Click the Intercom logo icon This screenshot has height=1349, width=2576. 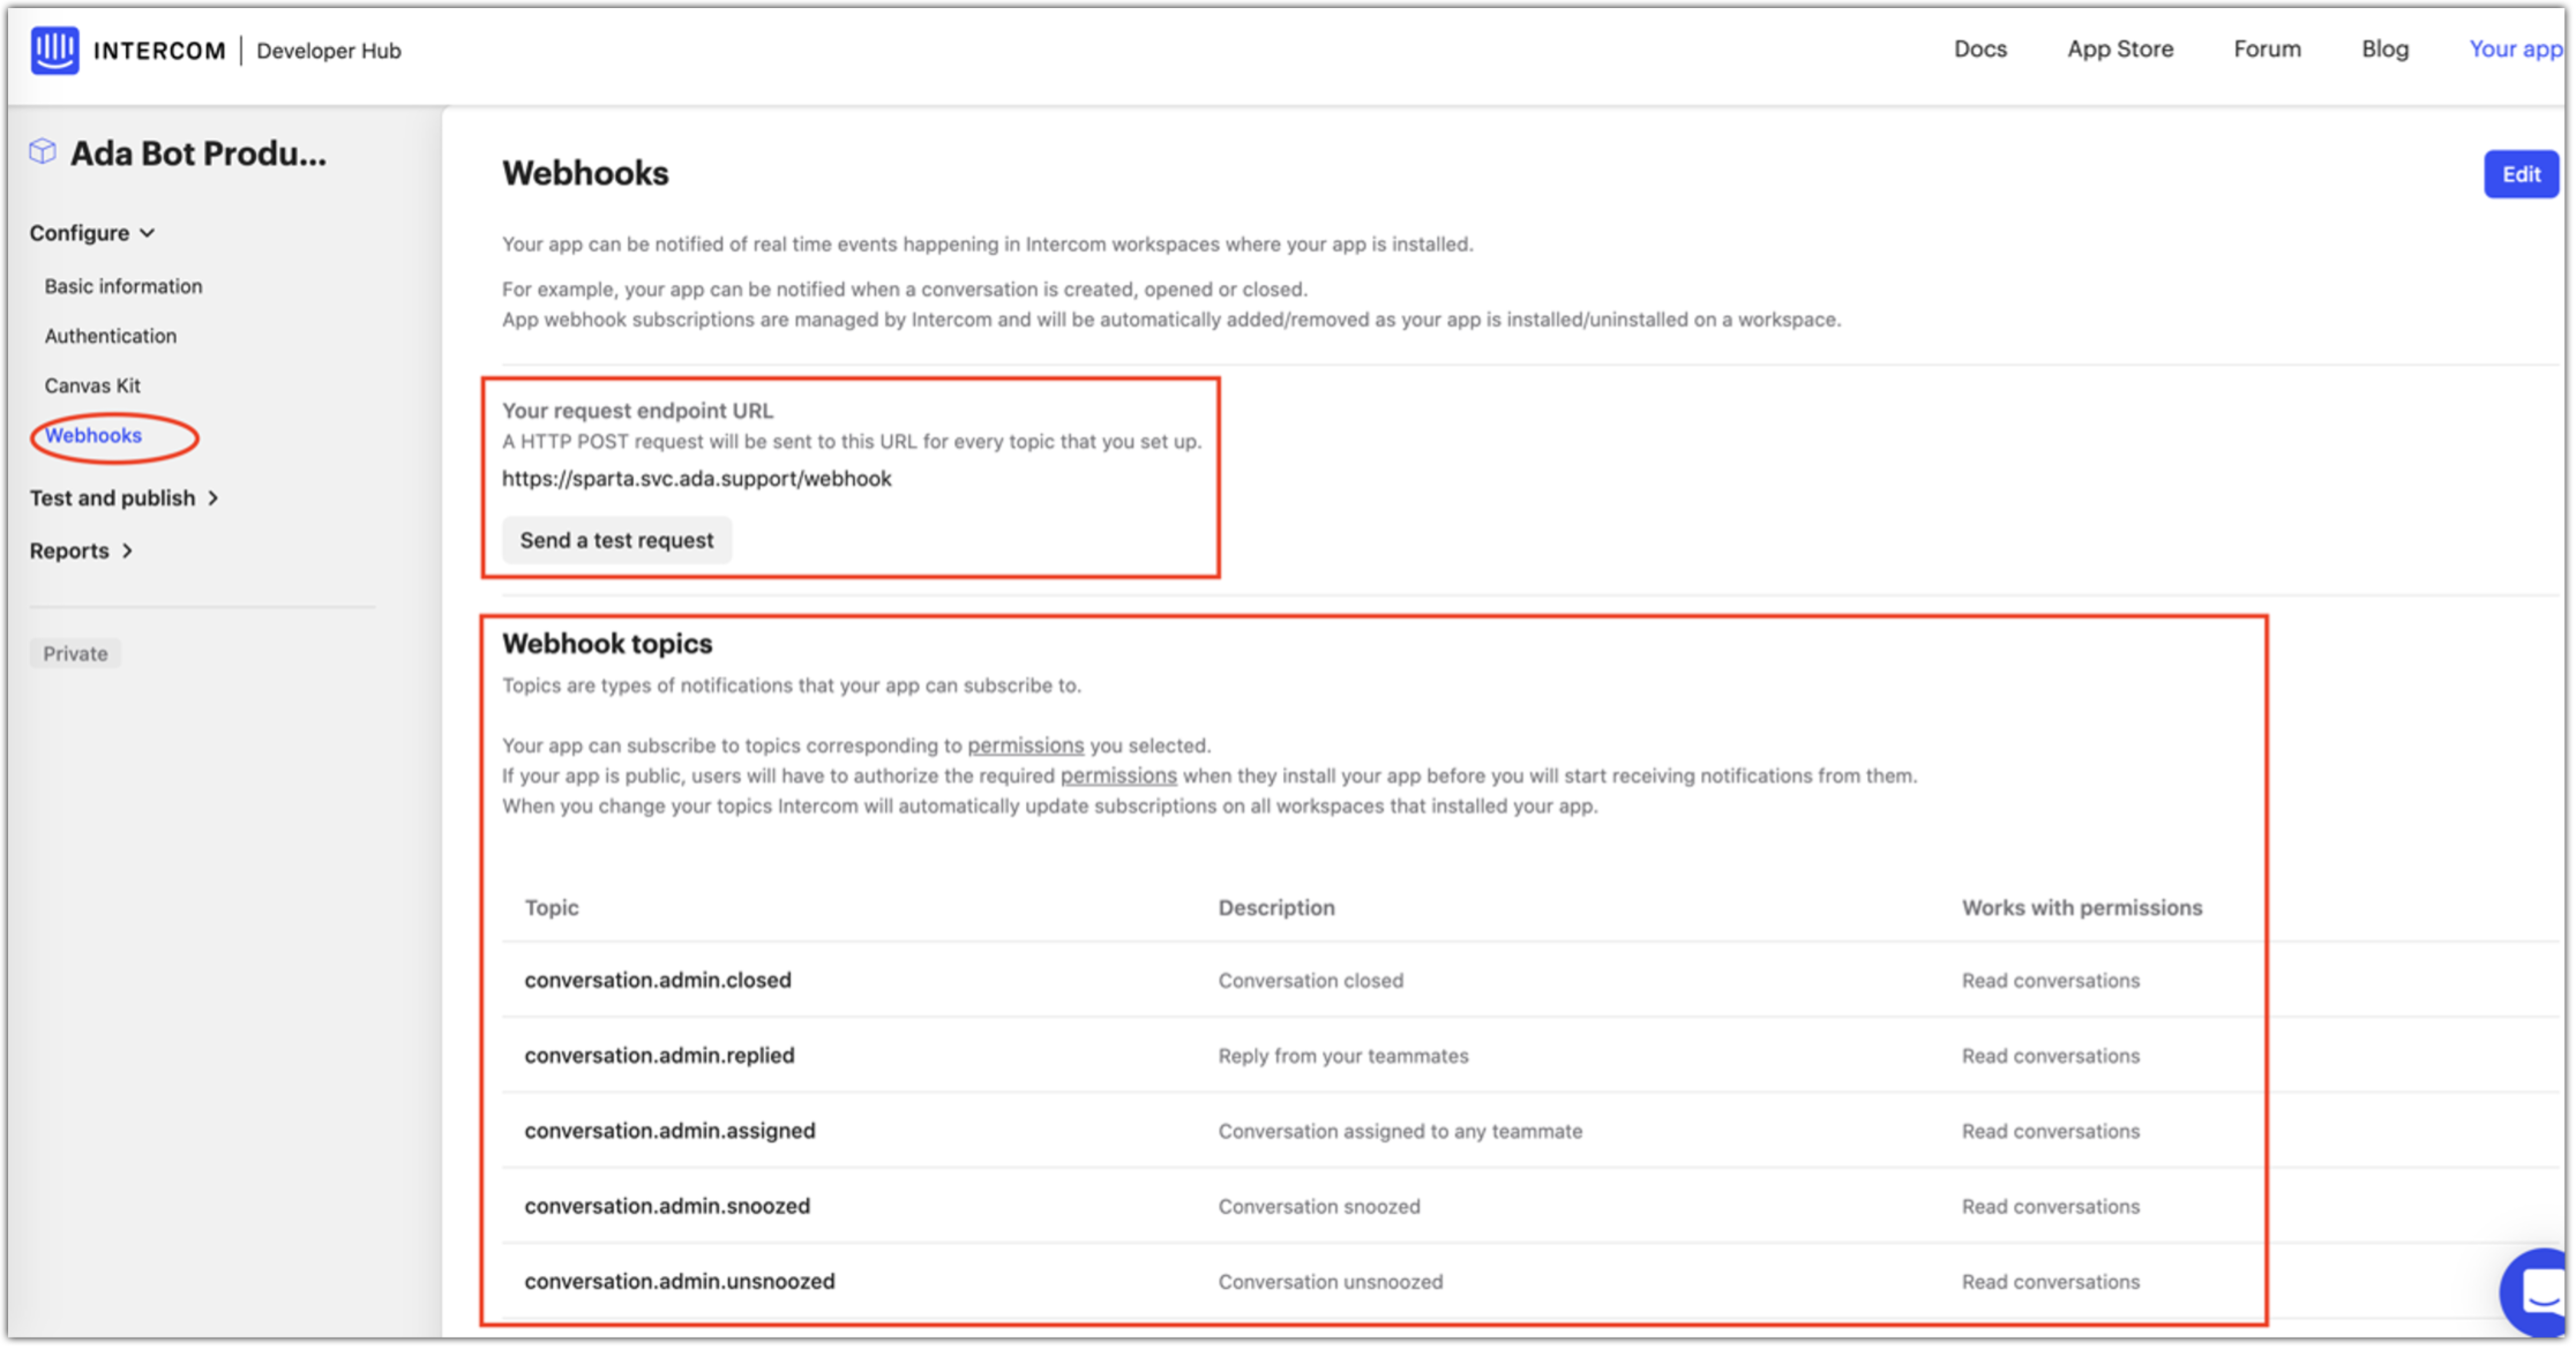point(54,50)
